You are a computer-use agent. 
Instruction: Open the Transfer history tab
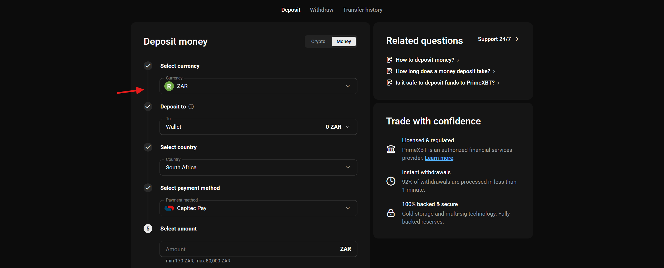362,10
